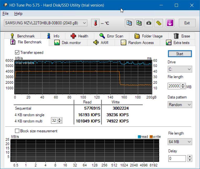The height and width of the screenshot is (169, 200).
Task: Open the Benchmark tab
Action: [23, 36]
